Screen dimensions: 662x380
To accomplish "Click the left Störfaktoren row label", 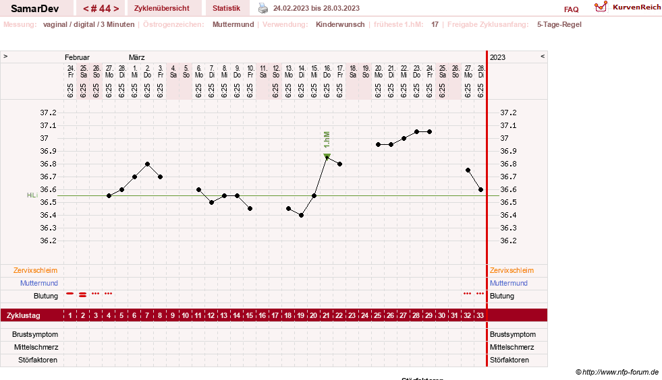I will (38, 360).
